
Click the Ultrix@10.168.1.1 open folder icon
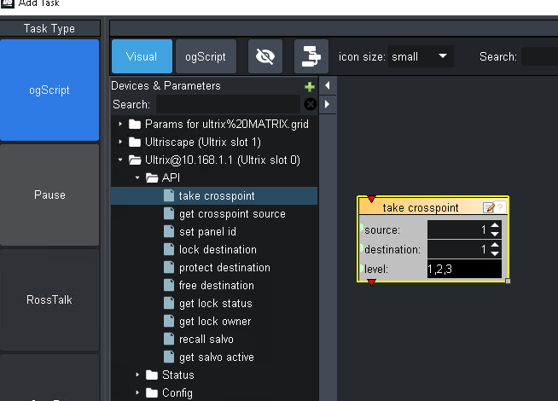(135, 160)
